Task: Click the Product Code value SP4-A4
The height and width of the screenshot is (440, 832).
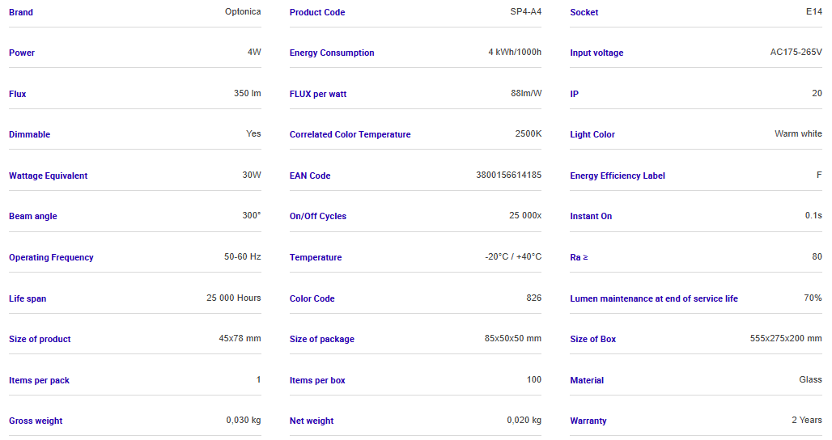Action: [525, 12]
